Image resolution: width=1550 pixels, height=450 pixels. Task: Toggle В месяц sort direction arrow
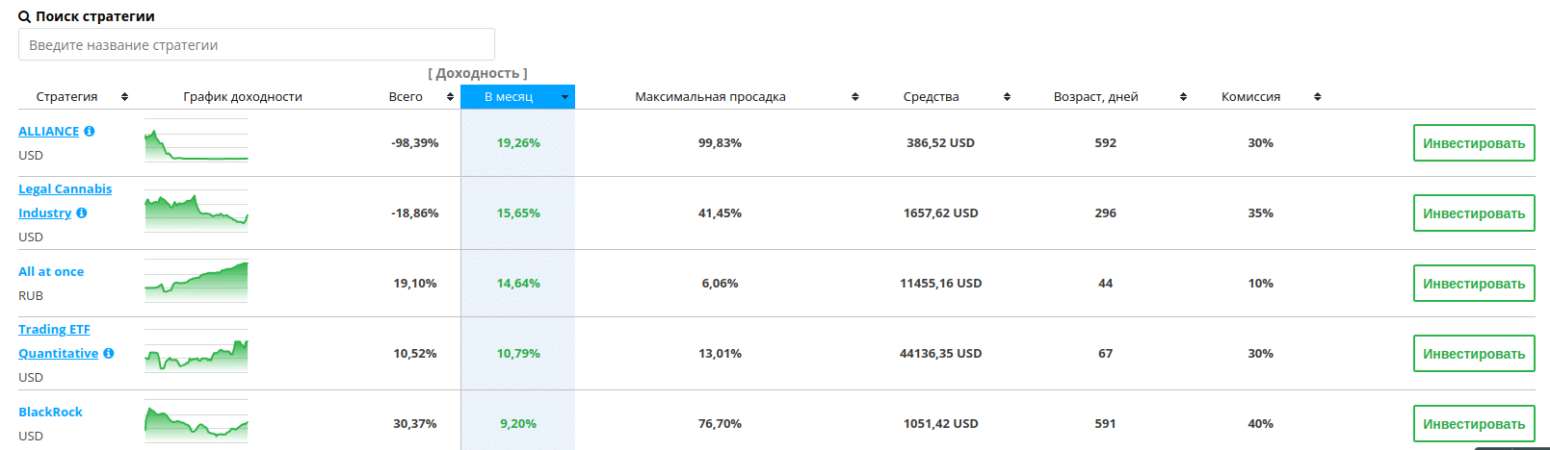pos(565,97)
